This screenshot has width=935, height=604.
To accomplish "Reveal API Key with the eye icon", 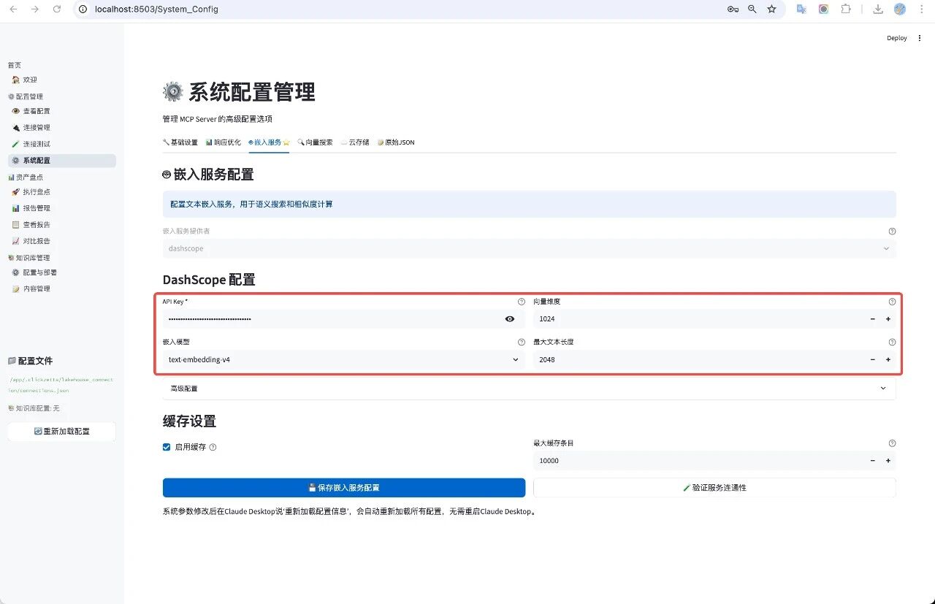I will click(x=510, y=319).
